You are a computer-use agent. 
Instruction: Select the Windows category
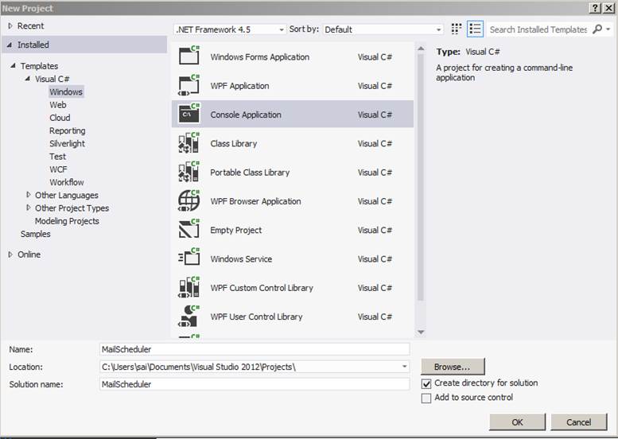tap(66, 91)
